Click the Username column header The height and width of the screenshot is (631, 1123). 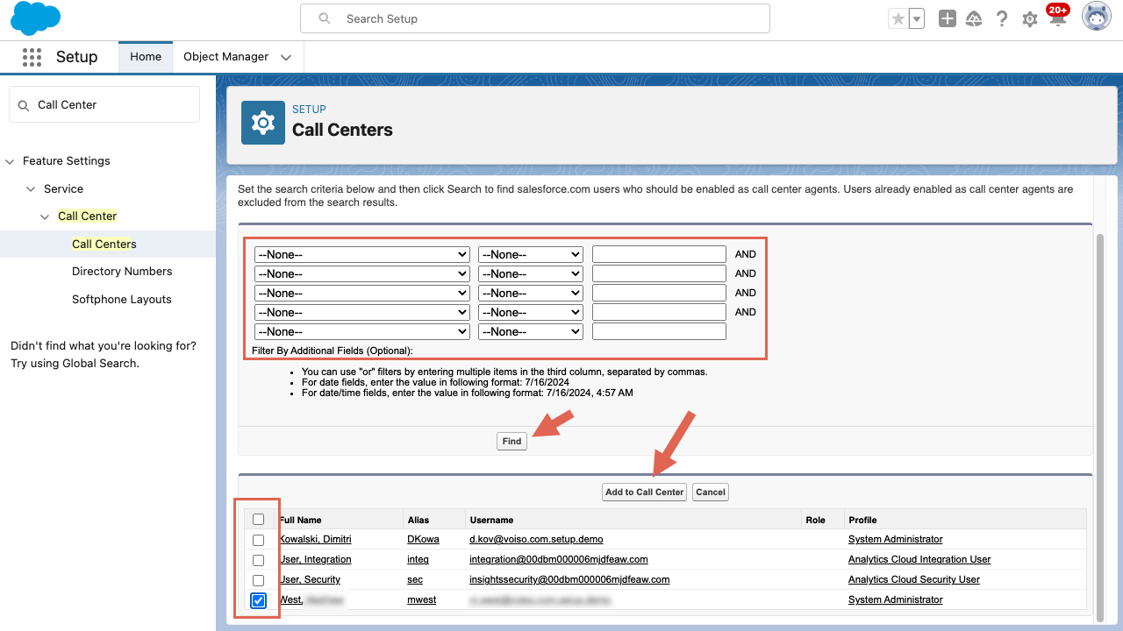491,520
